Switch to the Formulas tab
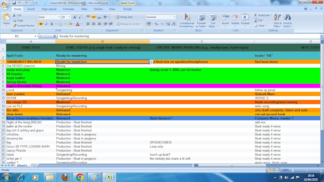Screen dimensions: 324x182 coord(69,9)
